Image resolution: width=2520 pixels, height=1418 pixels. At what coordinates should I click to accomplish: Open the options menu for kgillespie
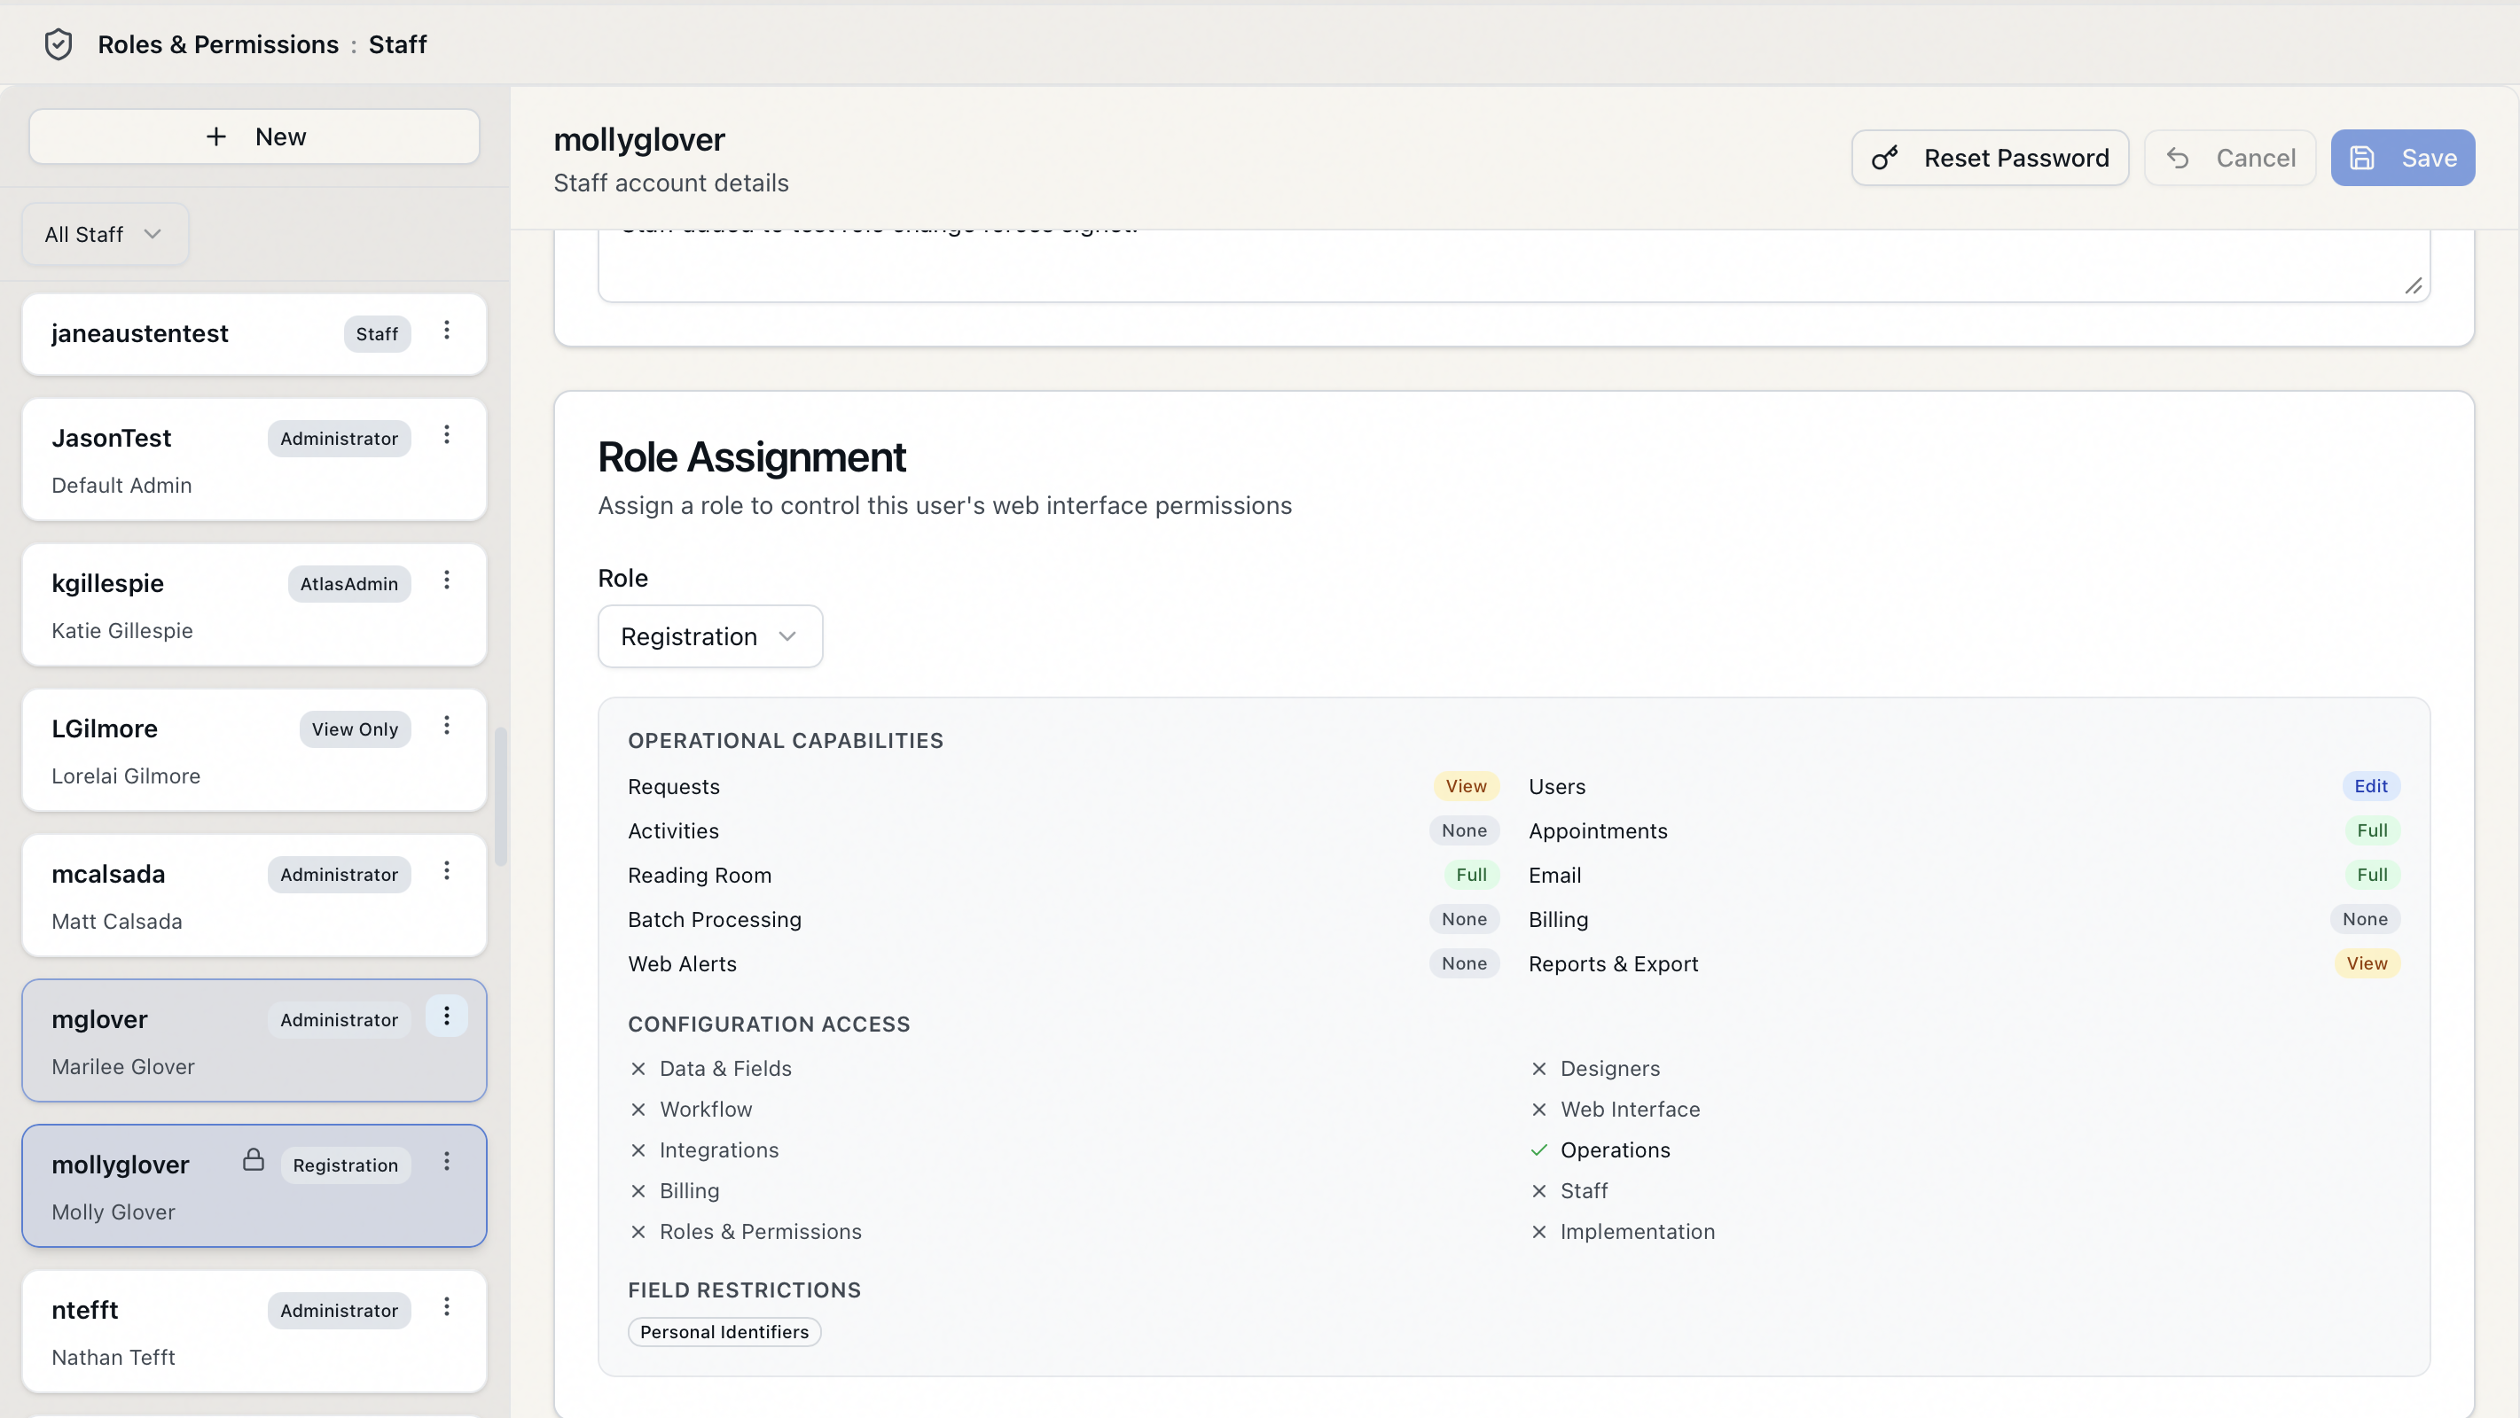[x=447, y=580]
